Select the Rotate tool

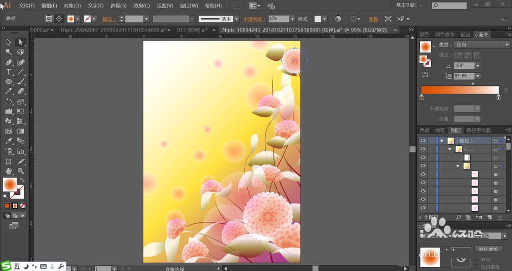(x=9, y=102)
